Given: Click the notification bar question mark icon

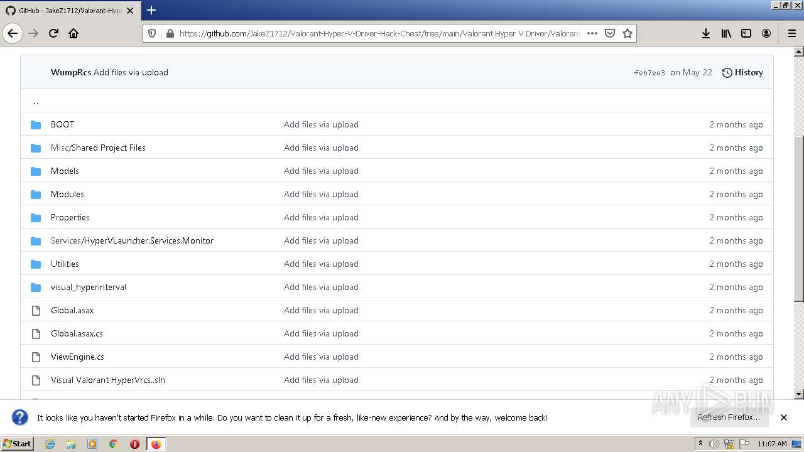Looking at the screenshot, I should (19, 417).
